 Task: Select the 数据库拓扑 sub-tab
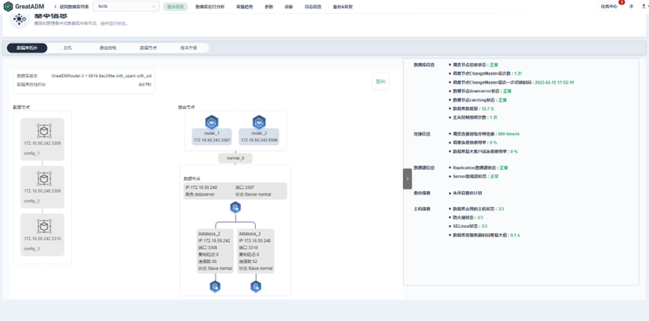27,48
